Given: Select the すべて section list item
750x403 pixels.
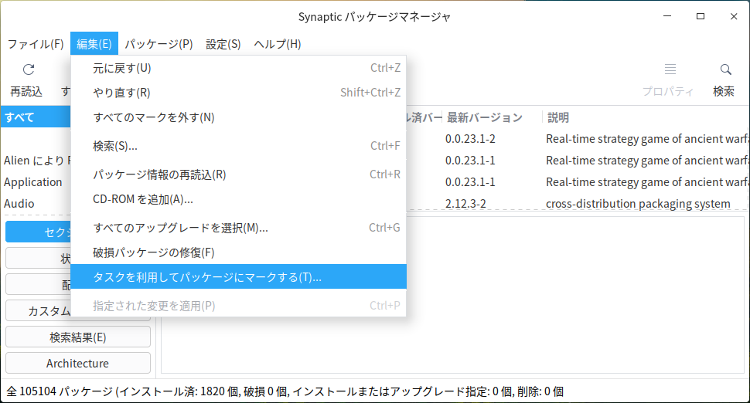Looking at the screenshot, I should click(36, 117).
